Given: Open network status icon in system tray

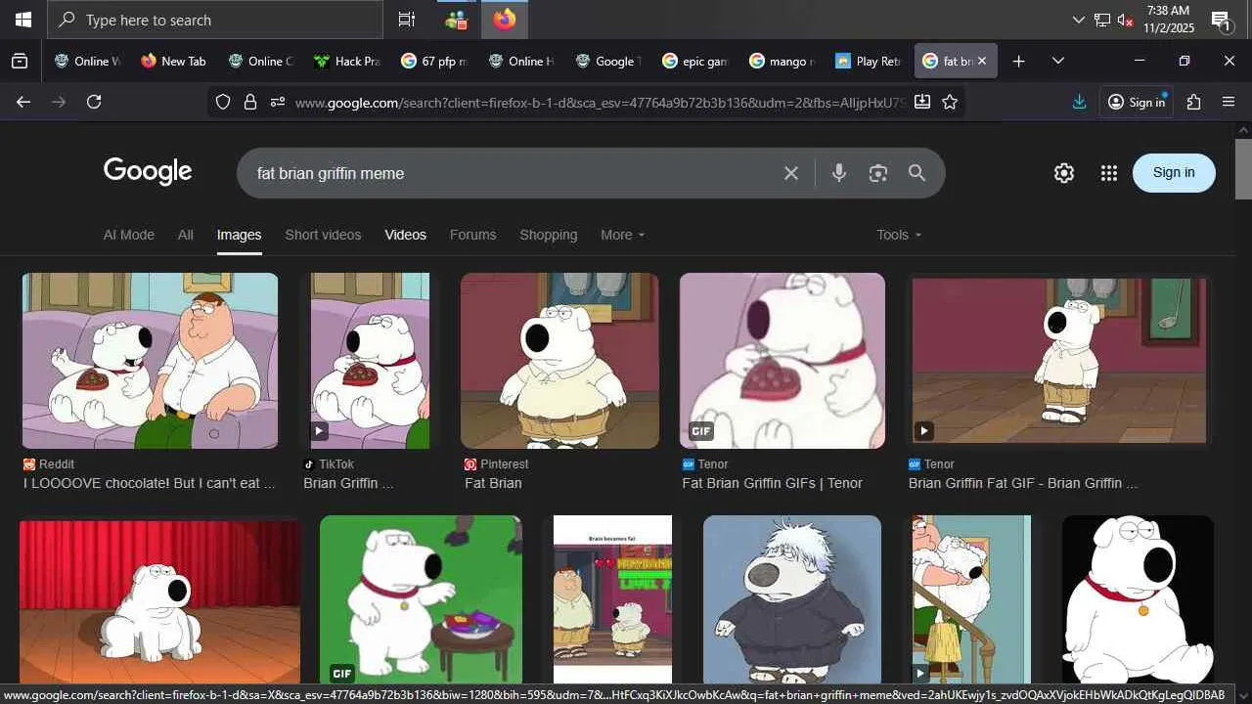Looking at the screenshot, I should point(1102,20).
